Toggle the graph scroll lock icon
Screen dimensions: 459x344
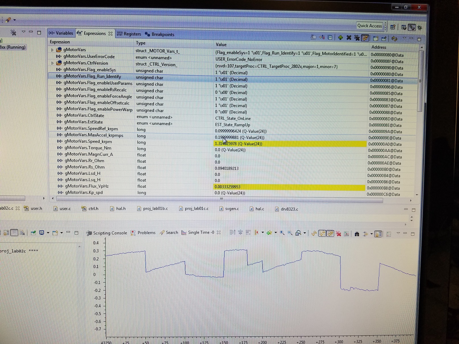tap(378, 234)
